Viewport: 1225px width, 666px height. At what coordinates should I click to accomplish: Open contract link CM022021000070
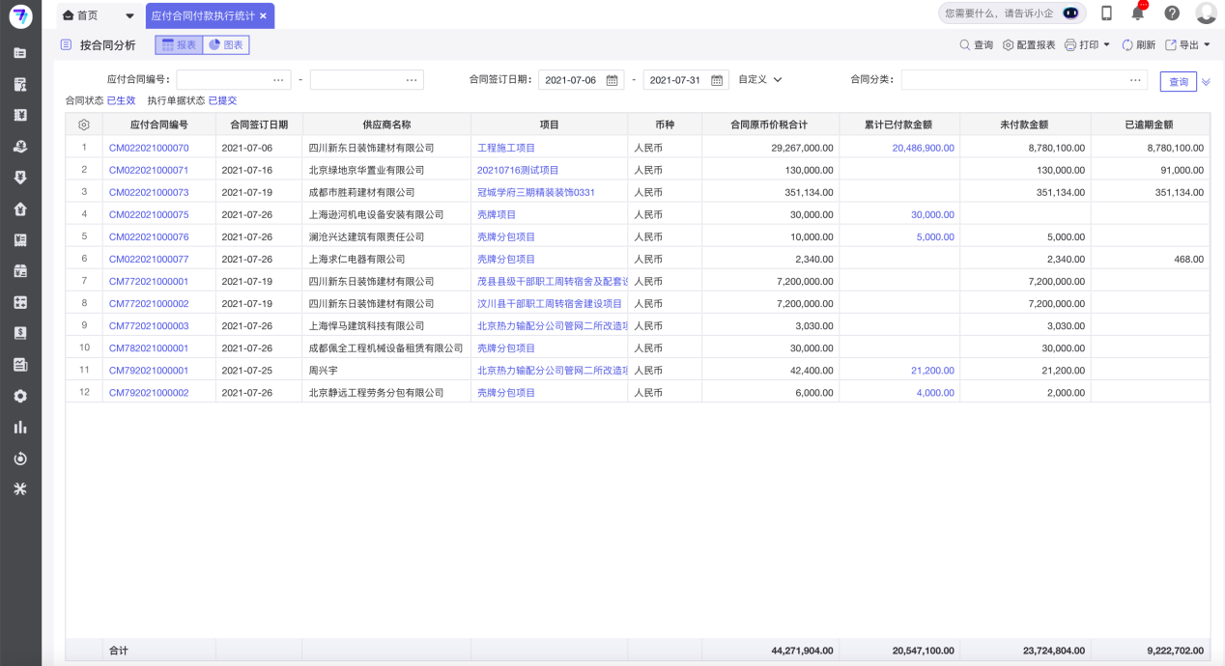[x=150, y=147]
